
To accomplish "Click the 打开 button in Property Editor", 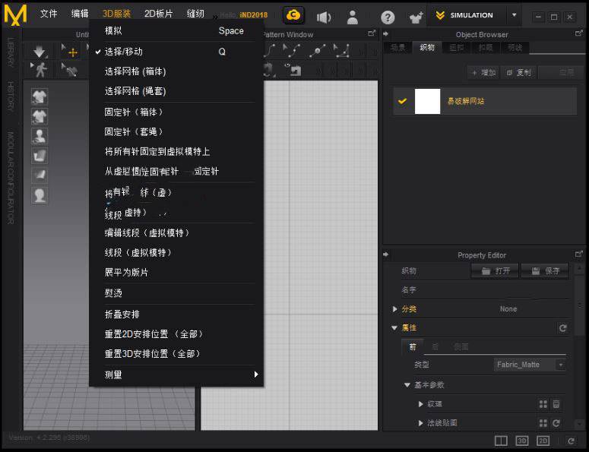I will pyautogui.click(x=495, y=271).
